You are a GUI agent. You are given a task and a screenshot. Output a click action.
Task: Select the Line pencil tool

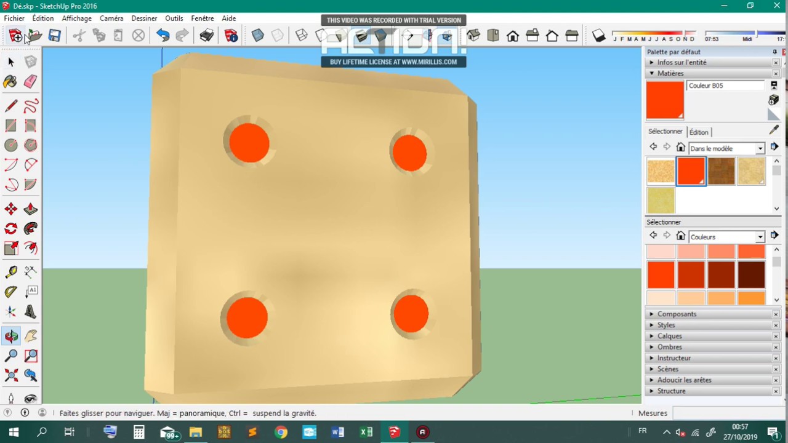tap(11, 106)
